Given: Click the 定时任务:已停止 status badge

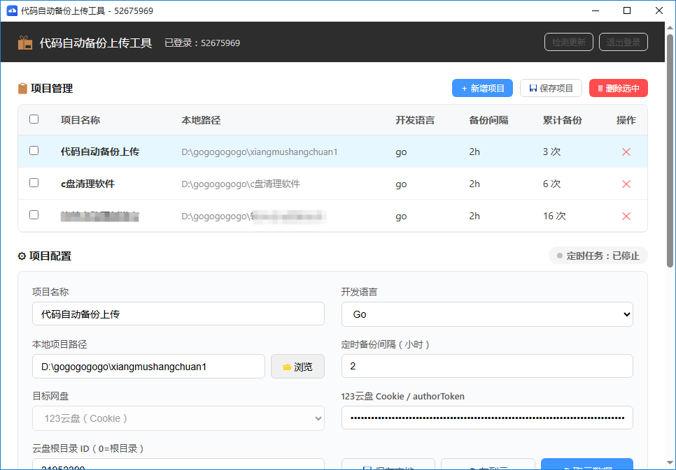Looking at the screenshot, I should [x=598, y=256].
